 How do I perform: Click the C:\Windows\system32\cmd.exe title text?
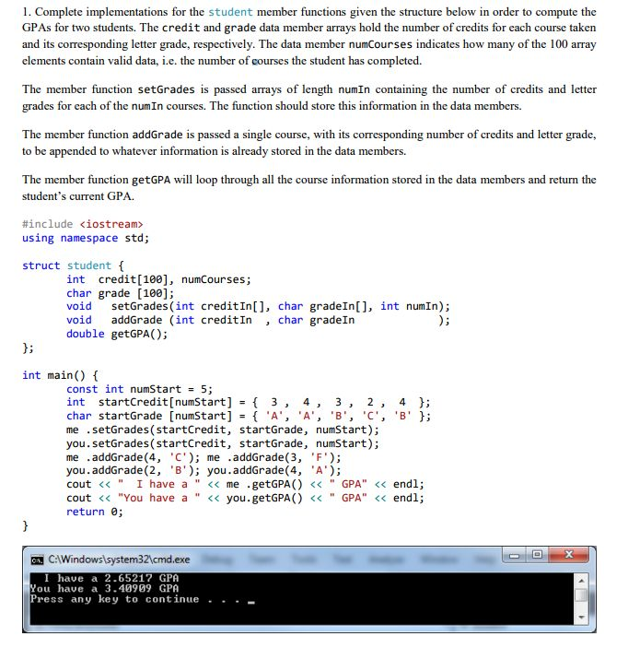coord(119,560)
